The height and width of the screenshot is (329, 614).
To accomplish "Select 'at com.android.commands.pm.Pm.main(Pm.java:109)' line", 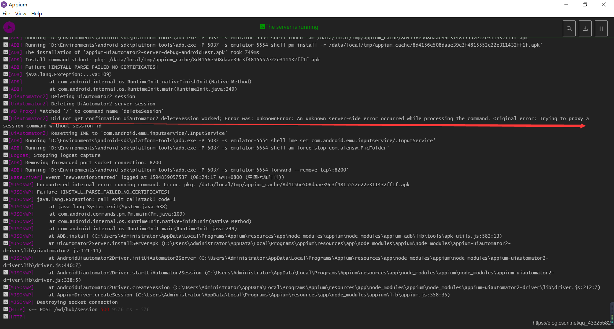I will [117, 214].
